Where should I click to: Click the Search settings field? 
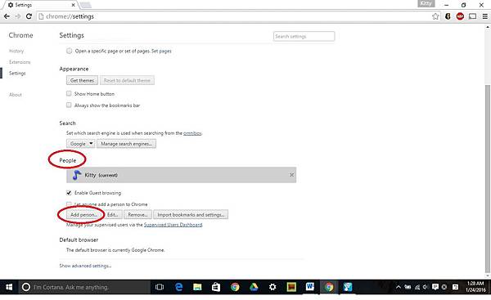[304, 36]
